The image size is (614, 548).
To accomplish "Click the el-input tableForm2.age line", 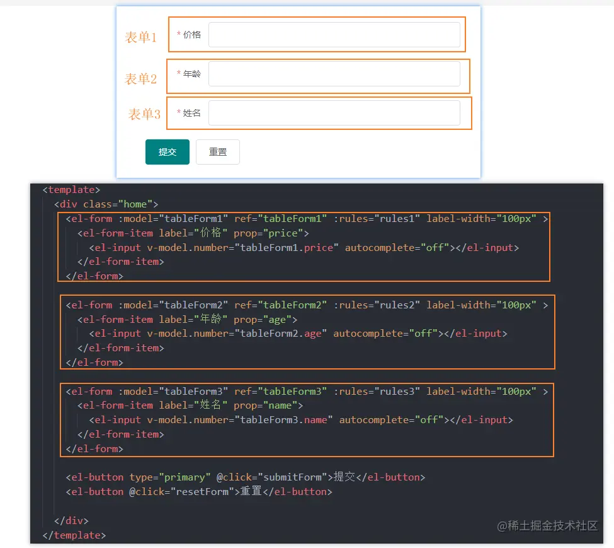I will pos(298,334).
